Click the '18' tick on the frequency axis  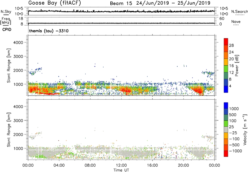click(x=20, y=19)
